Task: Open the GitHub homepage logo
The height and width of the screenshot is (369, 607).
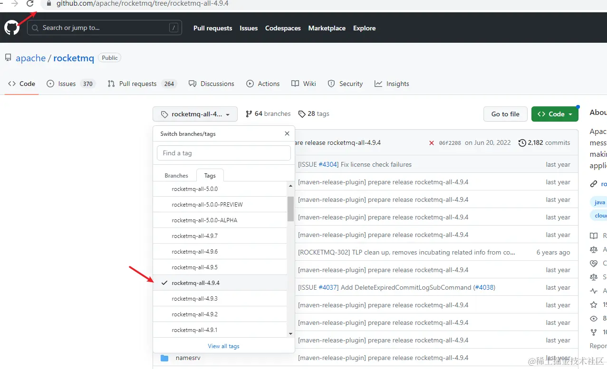Action: coord(12,28)
